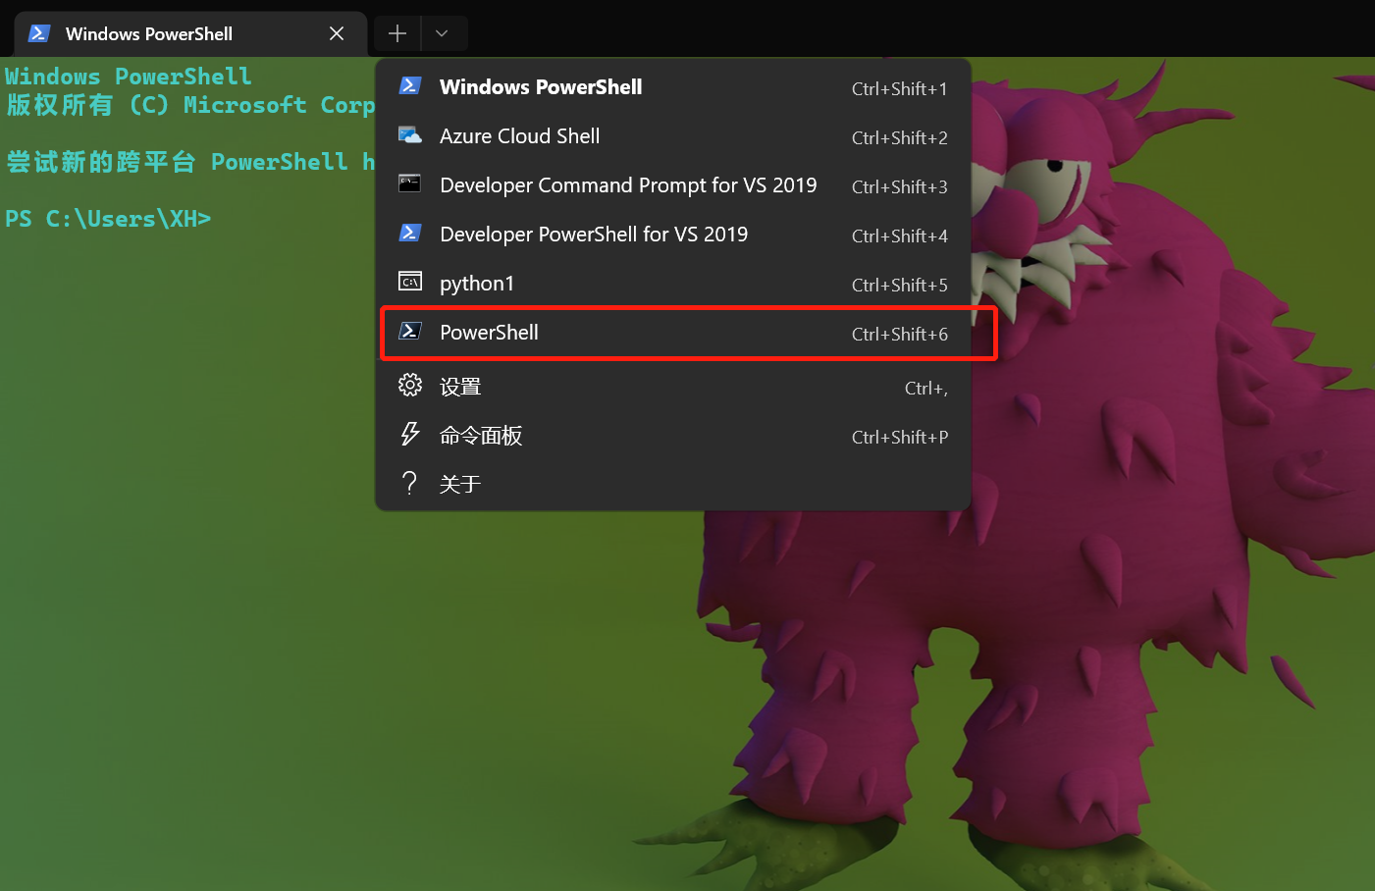The image size is (1375, 891).
Task: Open 设置 settings
Action: point(673,387)
